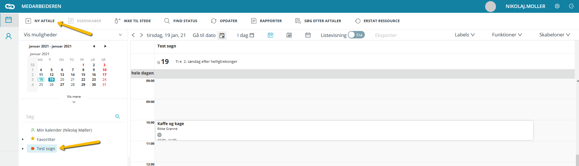Open the settings gear icon
This screenshot has width=579, height=166.
click(x=557, y=6)
